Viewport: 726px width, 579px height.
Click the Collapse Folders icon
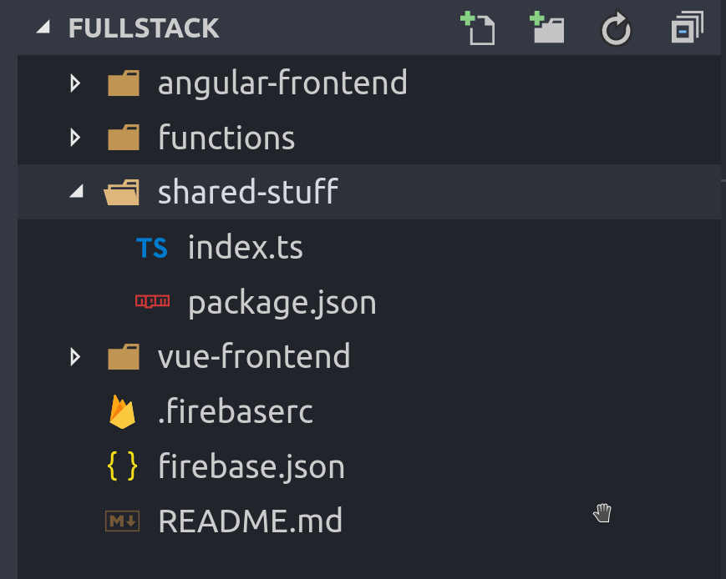coord(685,27)
